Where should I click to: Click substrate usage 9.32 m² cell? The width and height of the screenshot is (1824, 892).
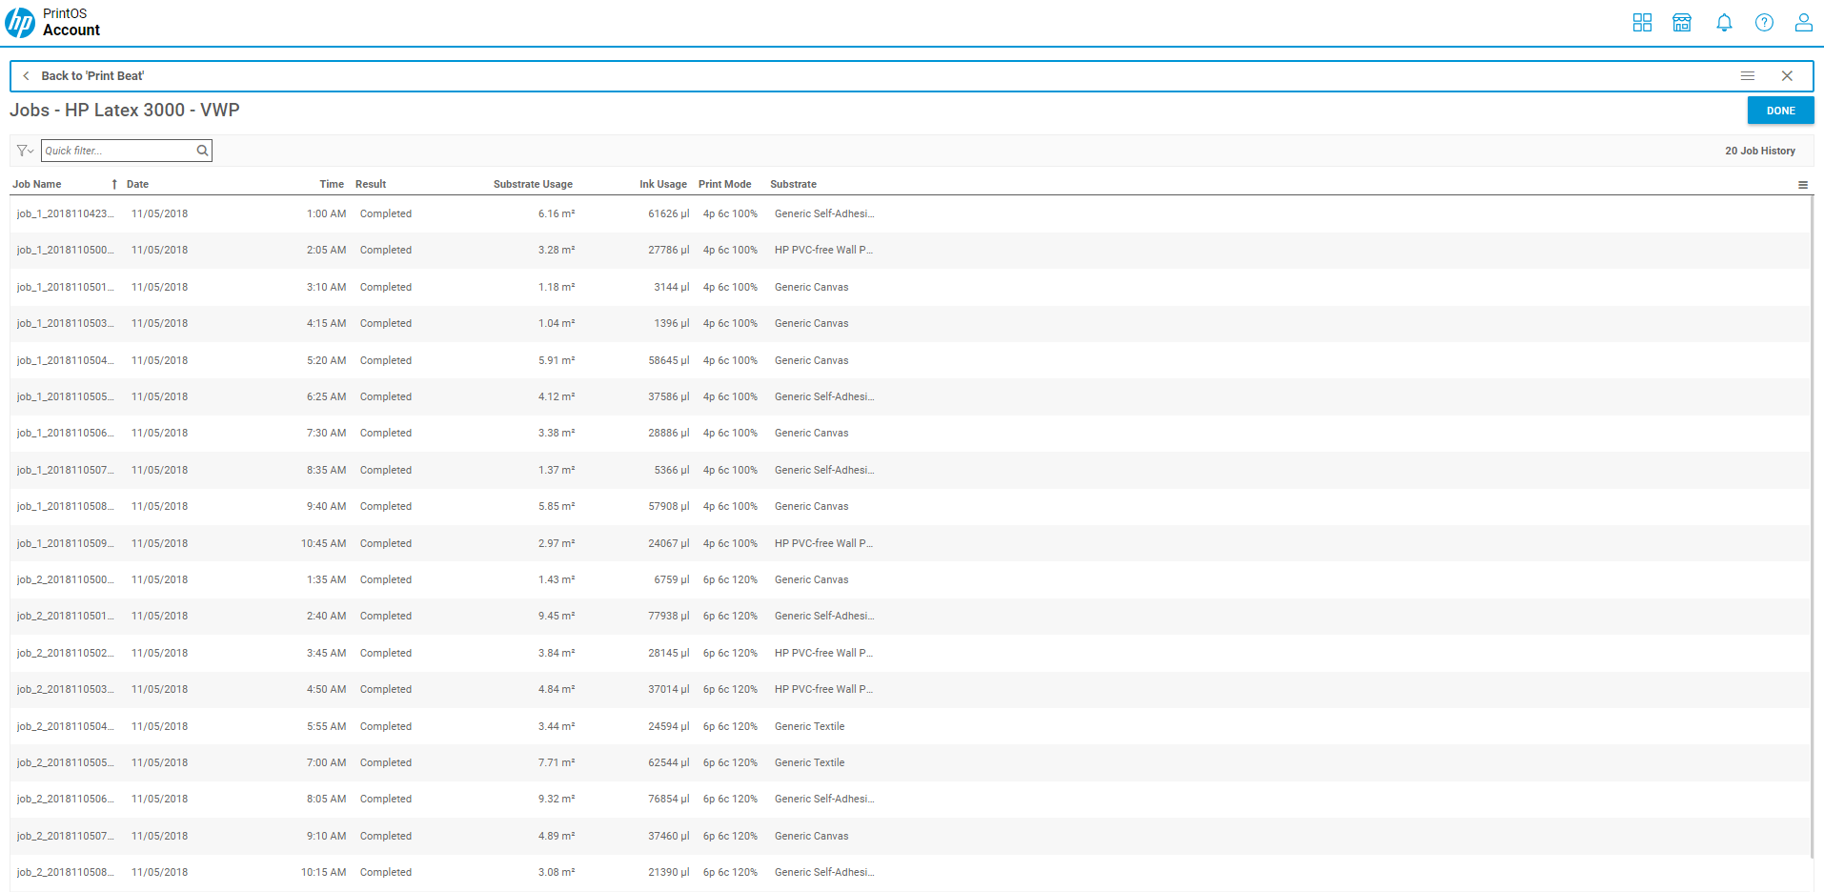pos(557,800)
